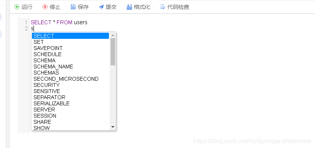This screenshot has width=315, height=148.
Task: Click the autocomplete scrollbar thumb
Action: pos(113,52)
